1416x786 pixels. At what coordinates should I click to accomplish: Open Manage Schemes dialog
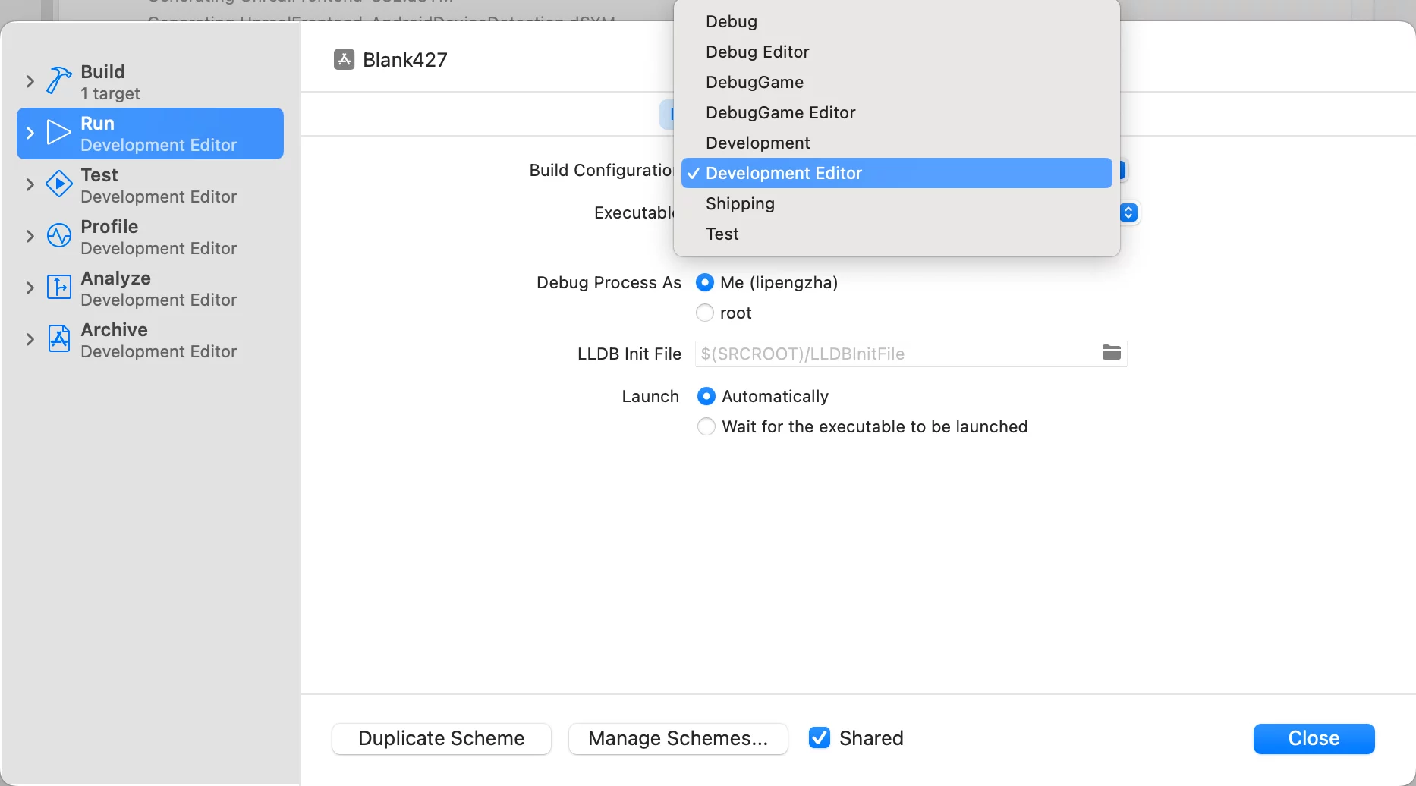[678, 738]
